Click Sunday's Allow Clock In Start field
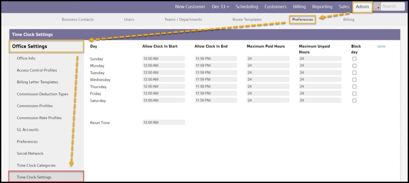 click(x=163, y=59)
